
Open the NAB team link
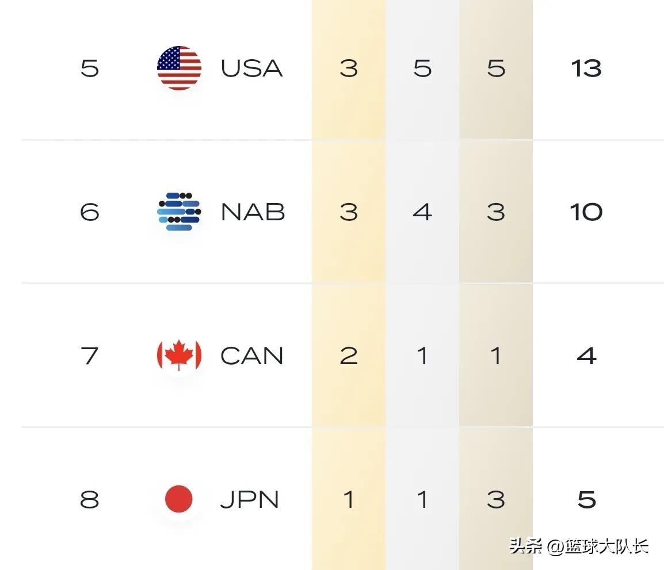click(253, 212)
